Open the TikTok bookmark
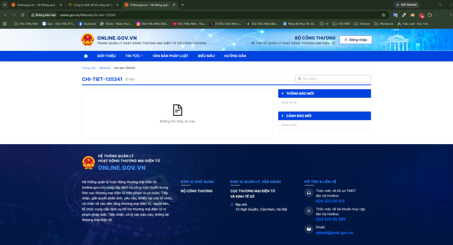Screen dimensions: 453x245 point(115,24)
